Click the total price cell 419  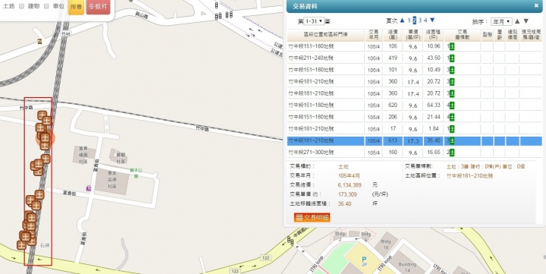(393, 58)
